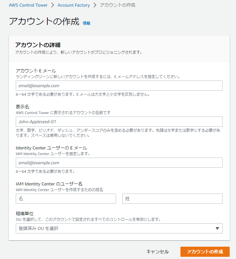Click the Identity Center ユーザーの E メール label

(x=51, y=148)
